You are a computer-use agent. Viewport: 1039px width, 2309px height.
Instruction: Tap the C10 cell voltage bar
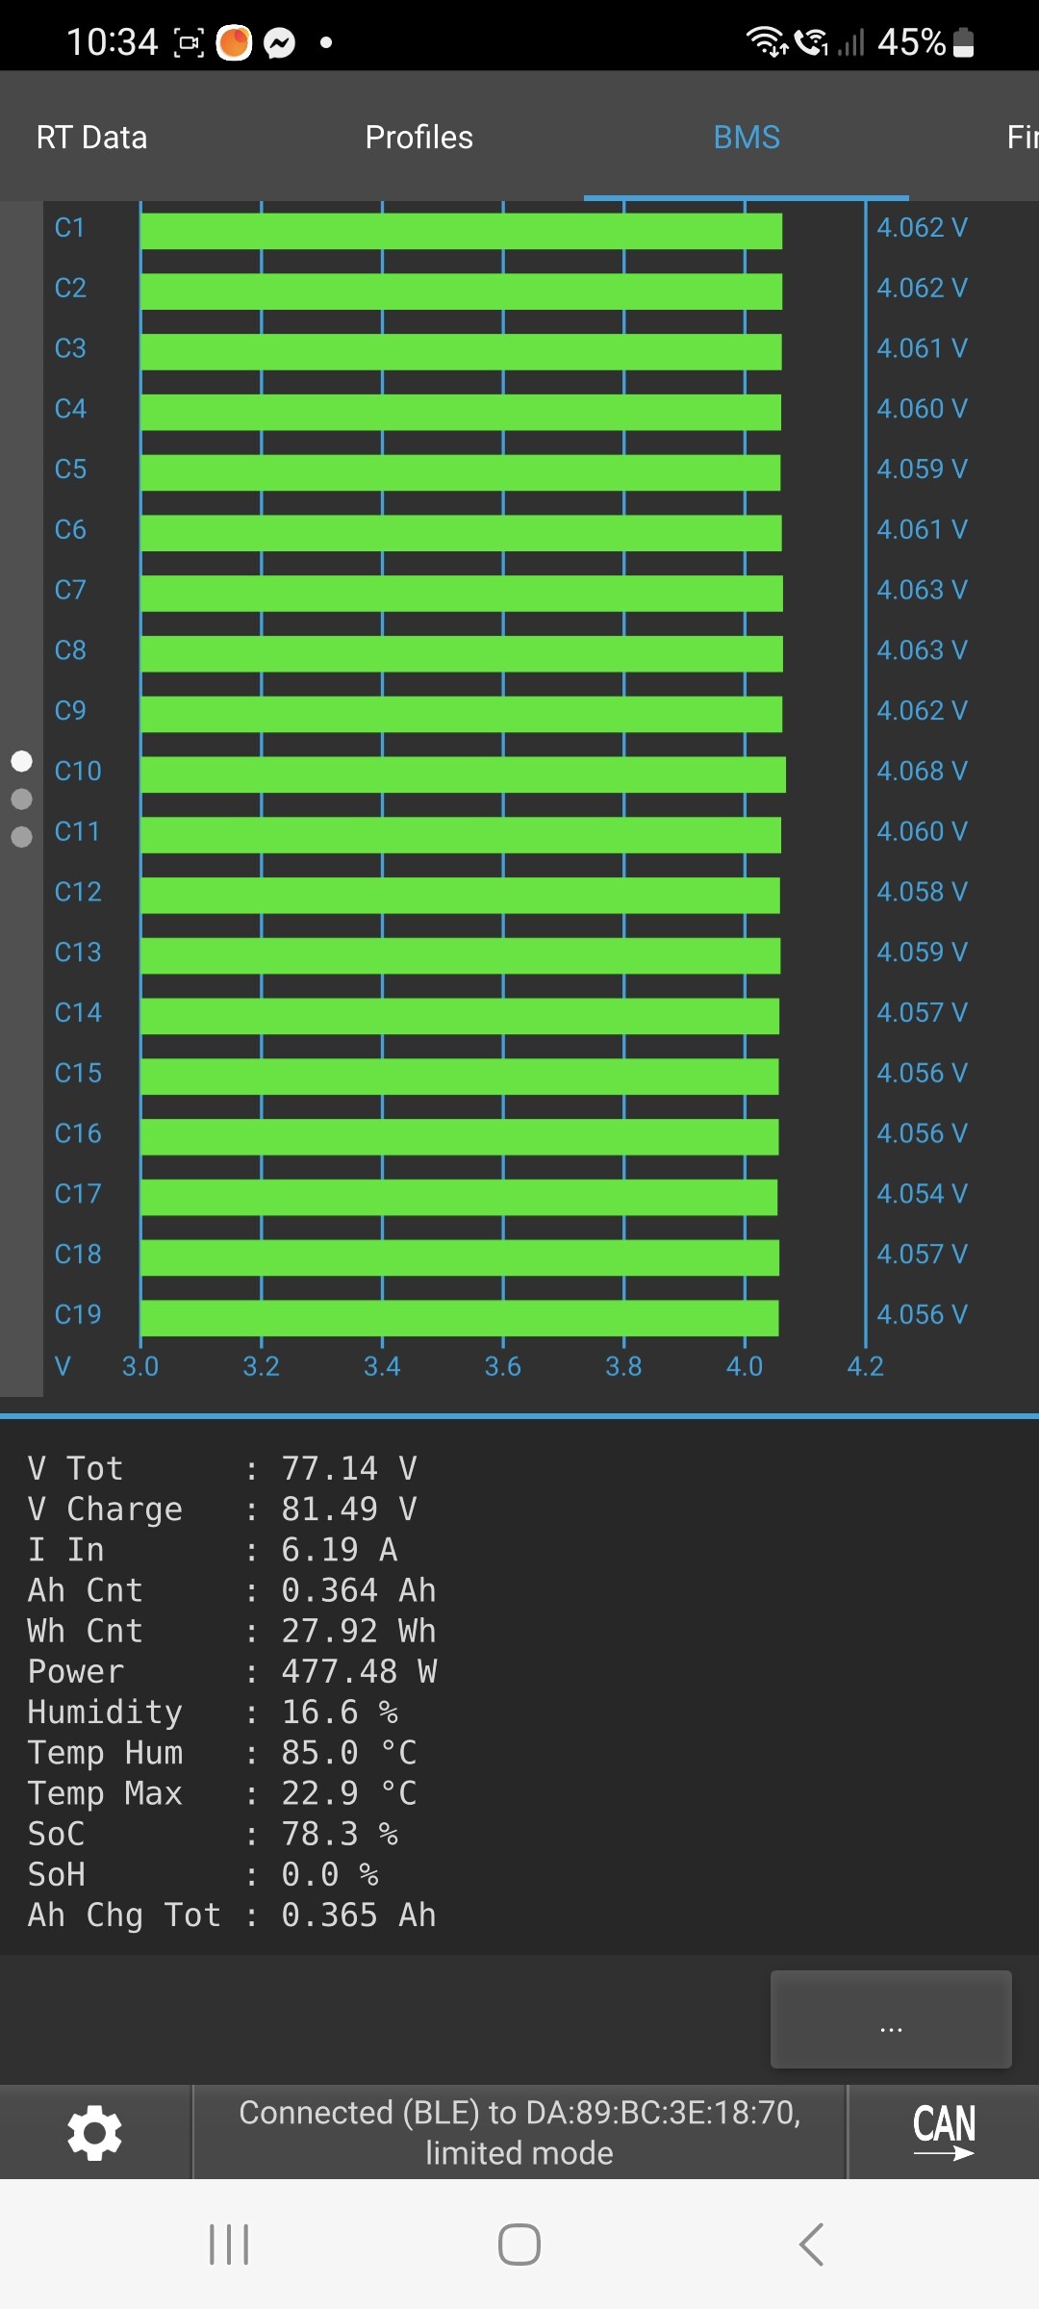coord(463,774)
